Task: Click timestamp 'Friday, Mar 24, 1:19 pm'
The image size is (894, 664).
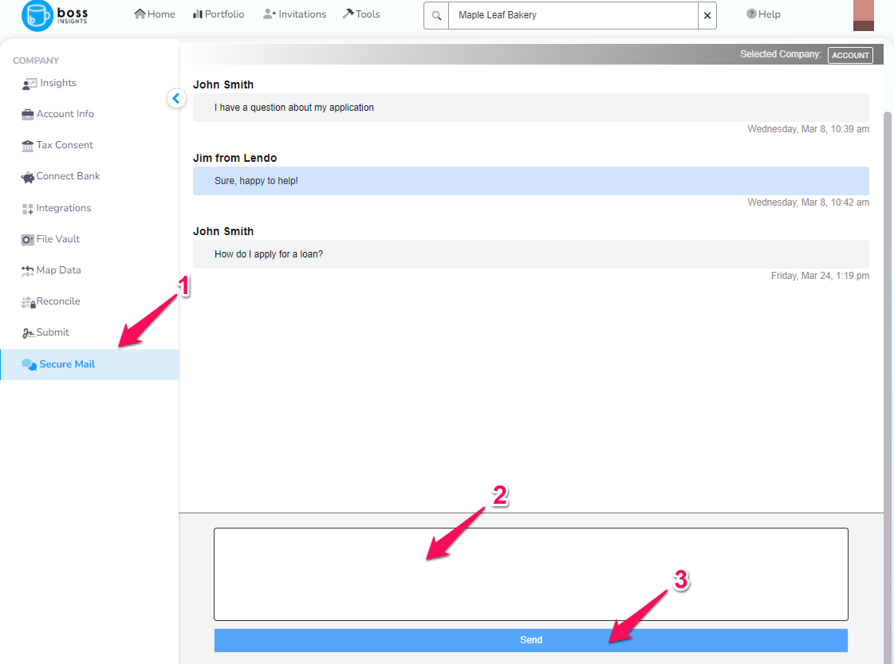Action: [820, 276]
